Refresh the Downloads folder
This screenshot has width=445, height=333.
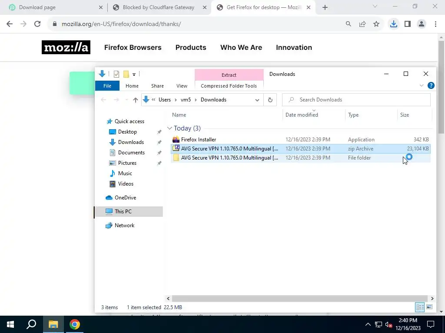coord(270,100)
